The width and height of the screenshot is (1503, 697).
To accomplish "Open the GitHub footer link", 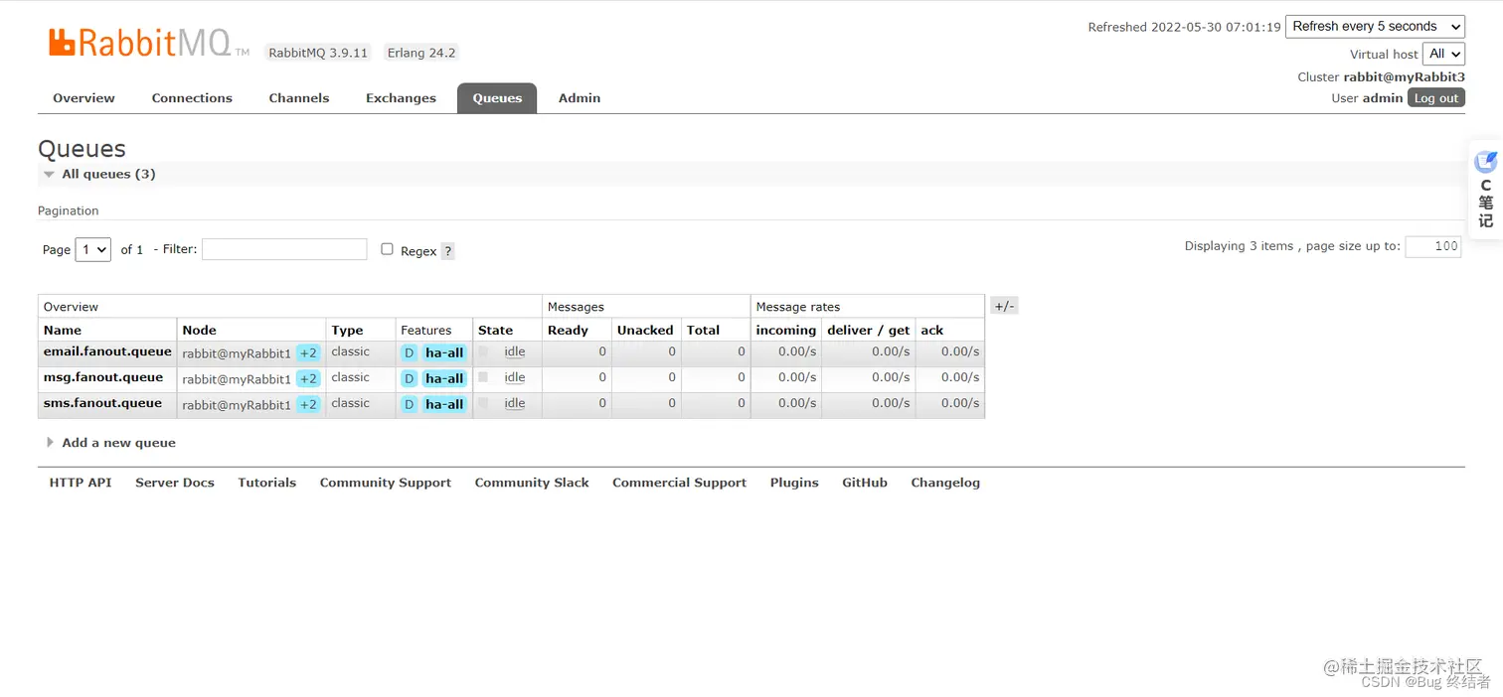I will click(865, 483).
